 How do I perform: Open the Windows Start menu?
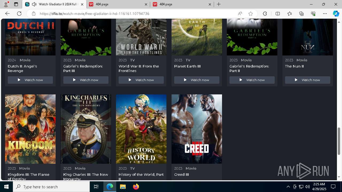(x=6, y=187)
